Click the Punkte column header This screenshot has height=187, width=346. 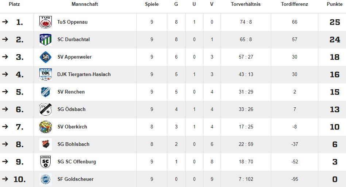pos(335,4)
